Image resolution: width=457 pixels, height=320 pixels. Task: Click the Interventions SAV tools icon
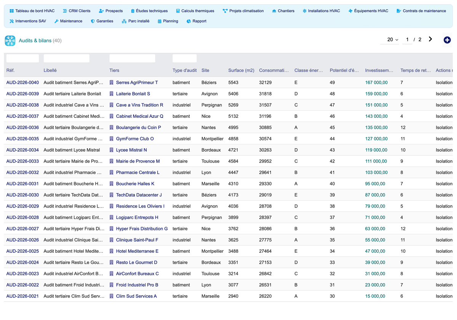click(11, 21)
